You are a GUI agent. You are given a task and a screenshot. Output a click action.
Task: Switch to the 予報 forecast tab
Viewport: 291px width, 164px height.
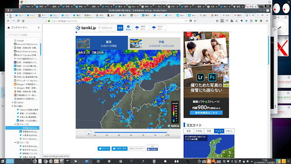[x=154, y=44]
